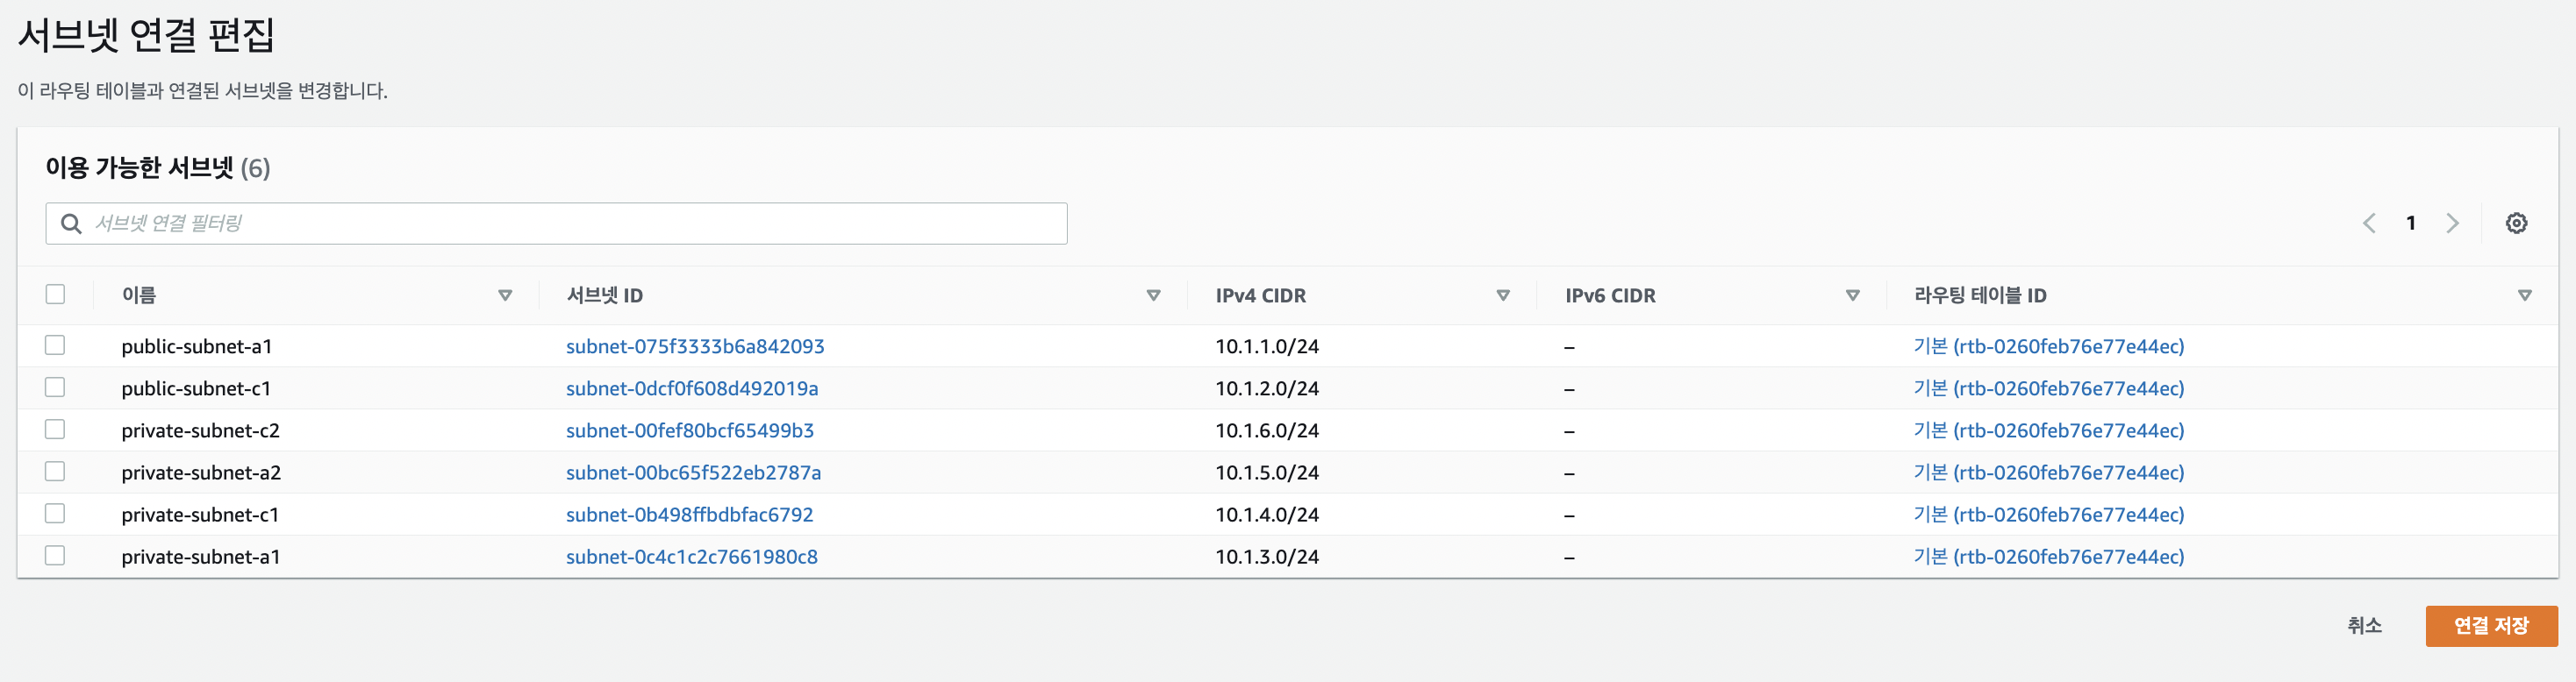The image size is (2576, 682).
Task: Click the 10.1.4.0/24 CIDR cell
Action: pos(1267,515)
